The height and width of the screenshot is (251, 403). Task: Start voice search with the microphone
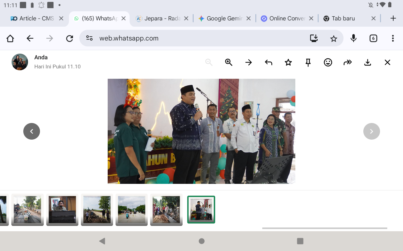pyautogui.click(x=354, y=38)
